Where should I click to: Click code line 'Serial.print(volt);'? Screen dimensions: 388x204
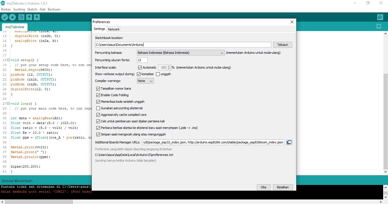point(30,147)
